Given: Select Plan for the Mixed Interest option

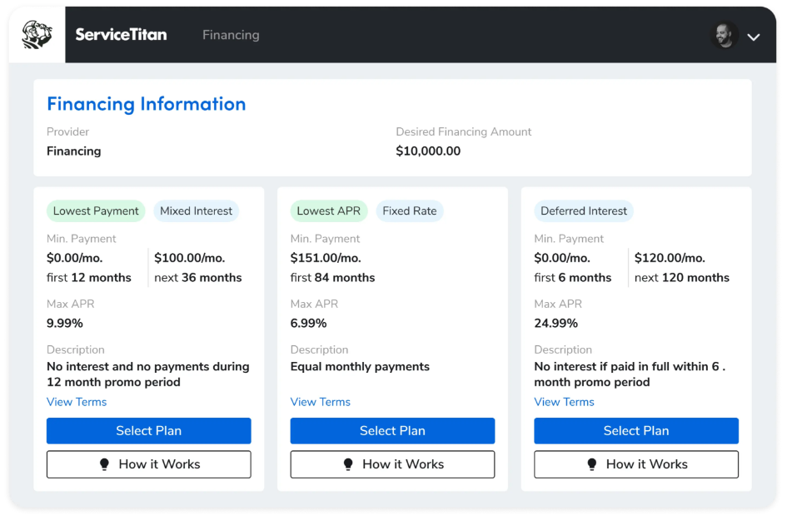Looking at the screenshot, I should pos(148,431).
